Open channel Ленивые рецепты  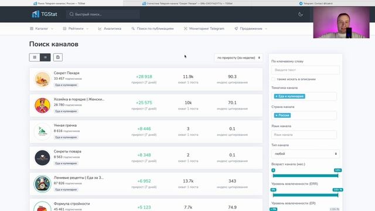click(79, 178)
